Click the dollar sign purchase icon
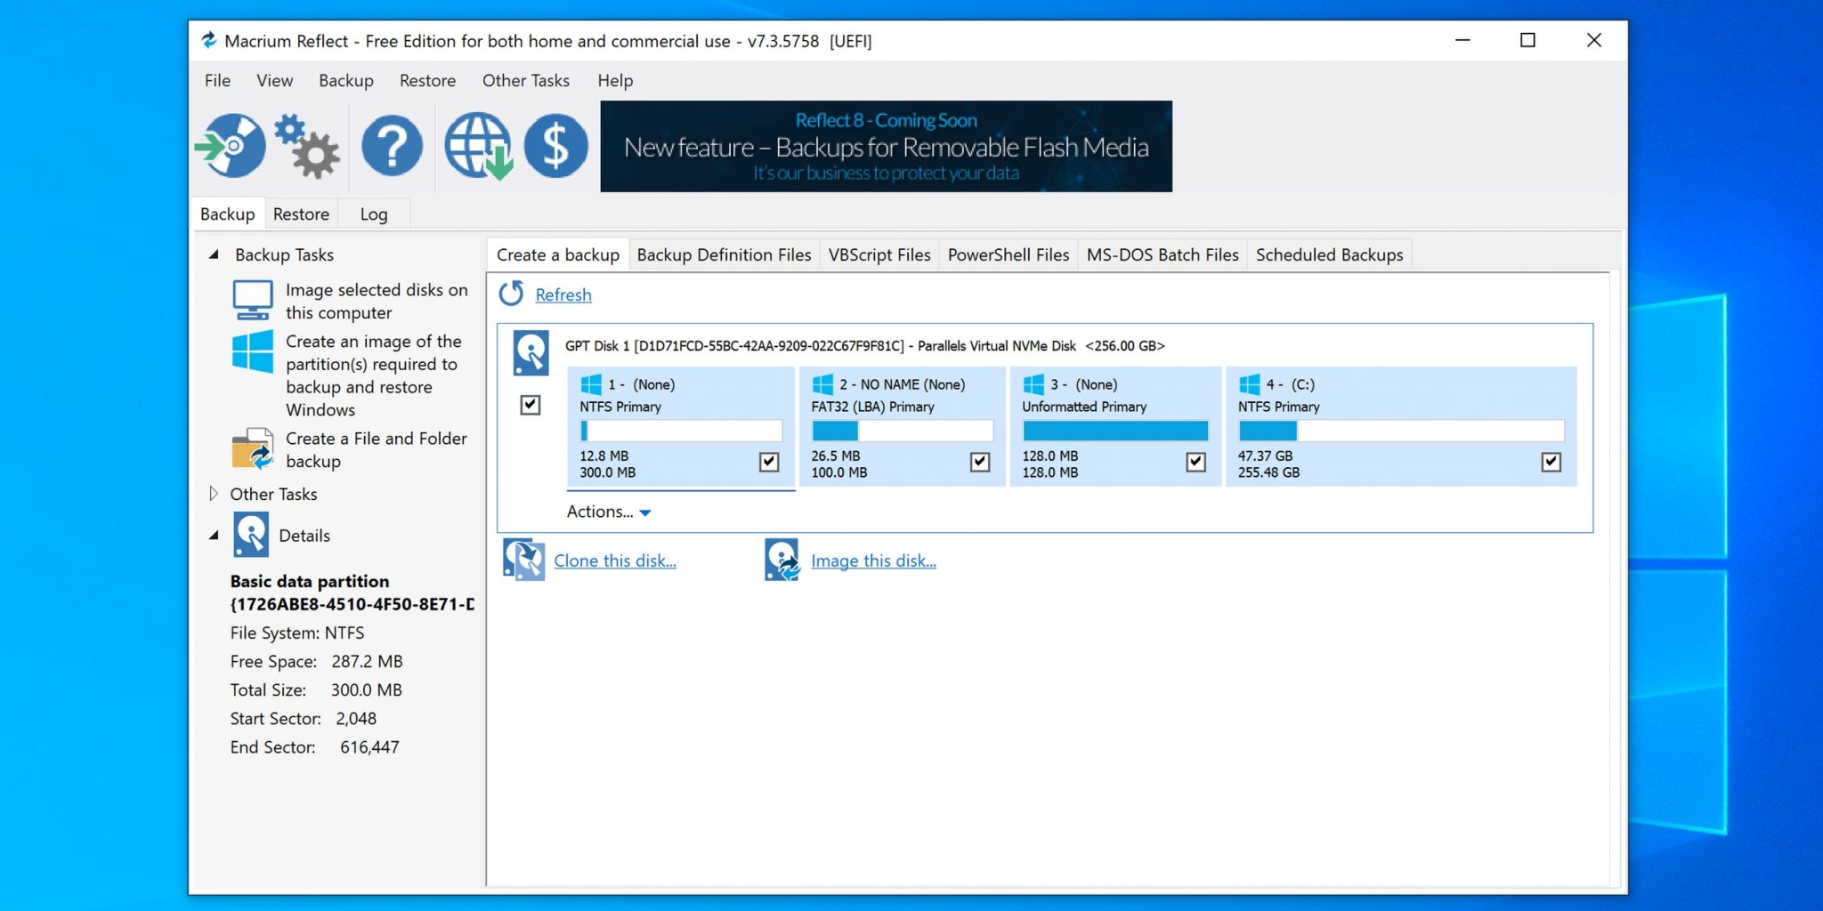1823x911 pixels. tap(555, 146)
